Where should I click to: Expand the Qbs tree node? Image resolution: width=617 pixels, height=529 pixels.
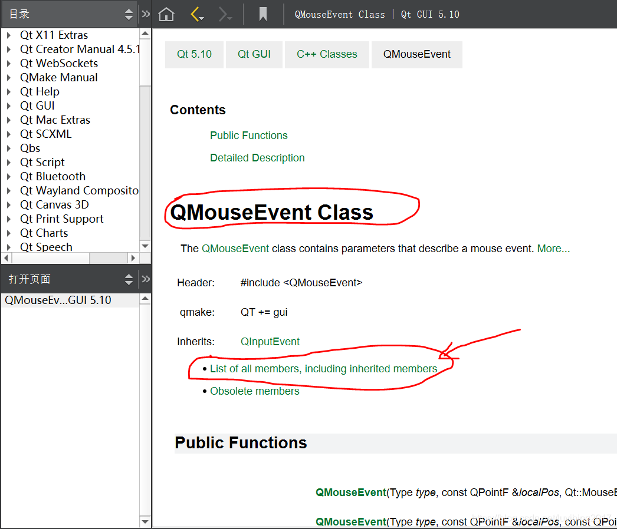pyautogui.click(x=9, y=148)
